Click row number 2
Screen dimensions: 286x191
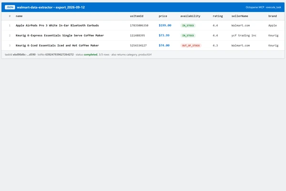coord(10,35)
